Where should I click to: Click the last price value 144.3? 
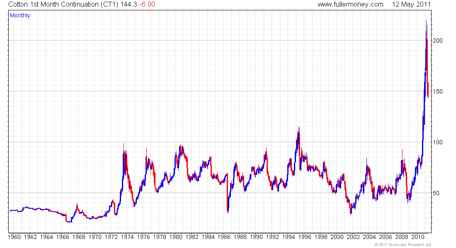[x=129, y=5]
